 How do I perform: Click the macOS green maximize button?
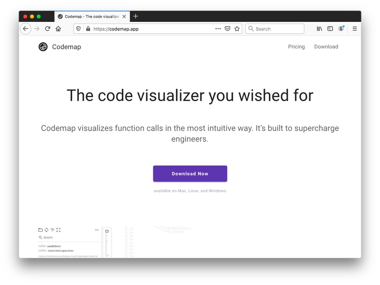tap(39, 17)
